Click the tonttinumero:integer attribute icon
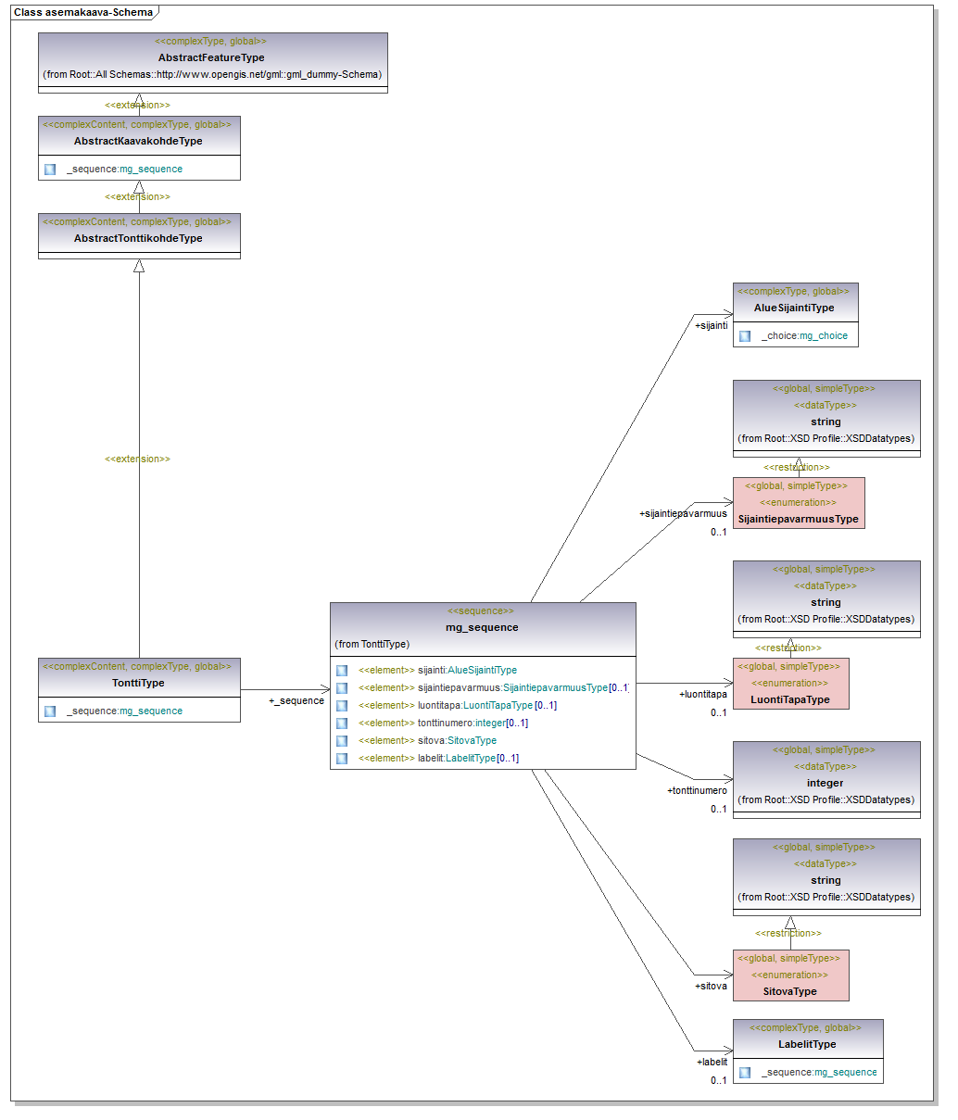The image size is (958, 1120). click(x=342, y=724)
